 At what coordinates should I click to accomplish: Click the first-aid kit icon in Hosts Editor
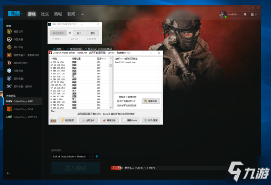point(53,121)
